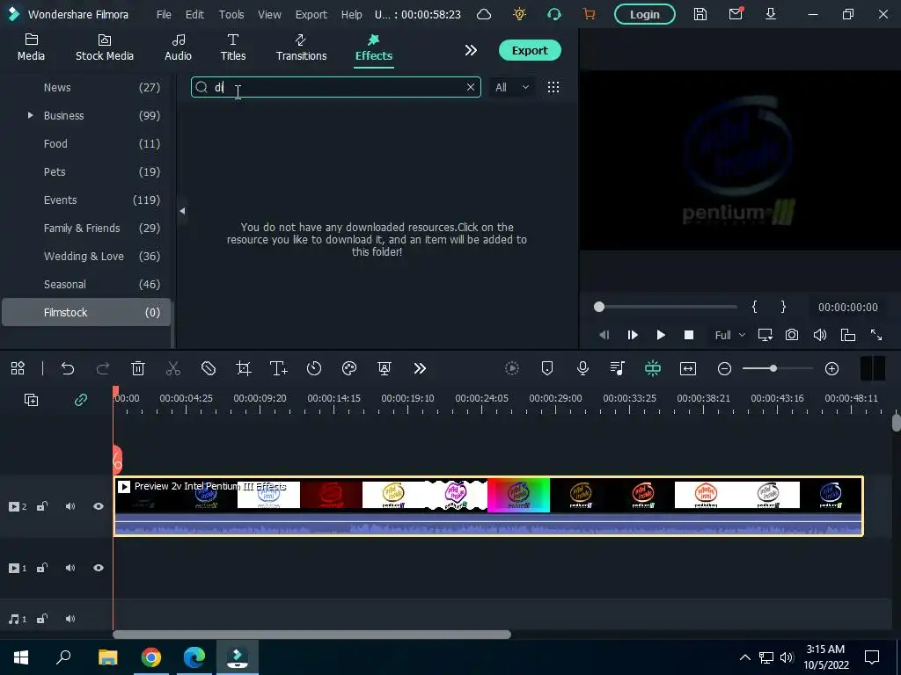Click the effects search input field
Screen dimensions: 901x675
coord(336,87)
